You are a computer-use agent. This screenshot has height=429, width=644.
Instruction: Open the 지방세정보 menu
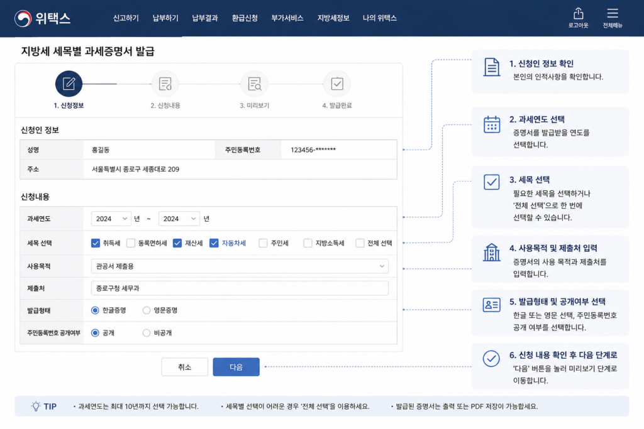click(x=333, y=18)
